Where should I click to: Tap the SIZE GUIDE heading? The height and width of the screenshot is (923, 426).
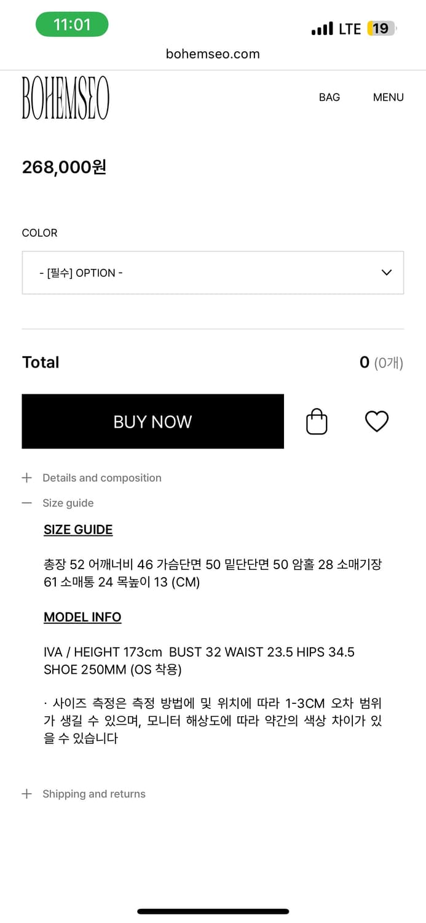tap(78, 530)
